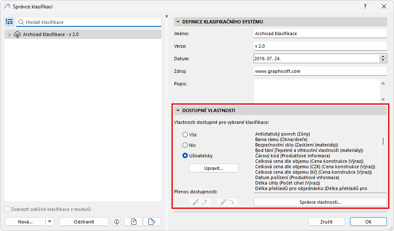Click Celková cena dle objemu (CZK) entry
This screenshot has width=394, height=231.
(x=315, y=167)
